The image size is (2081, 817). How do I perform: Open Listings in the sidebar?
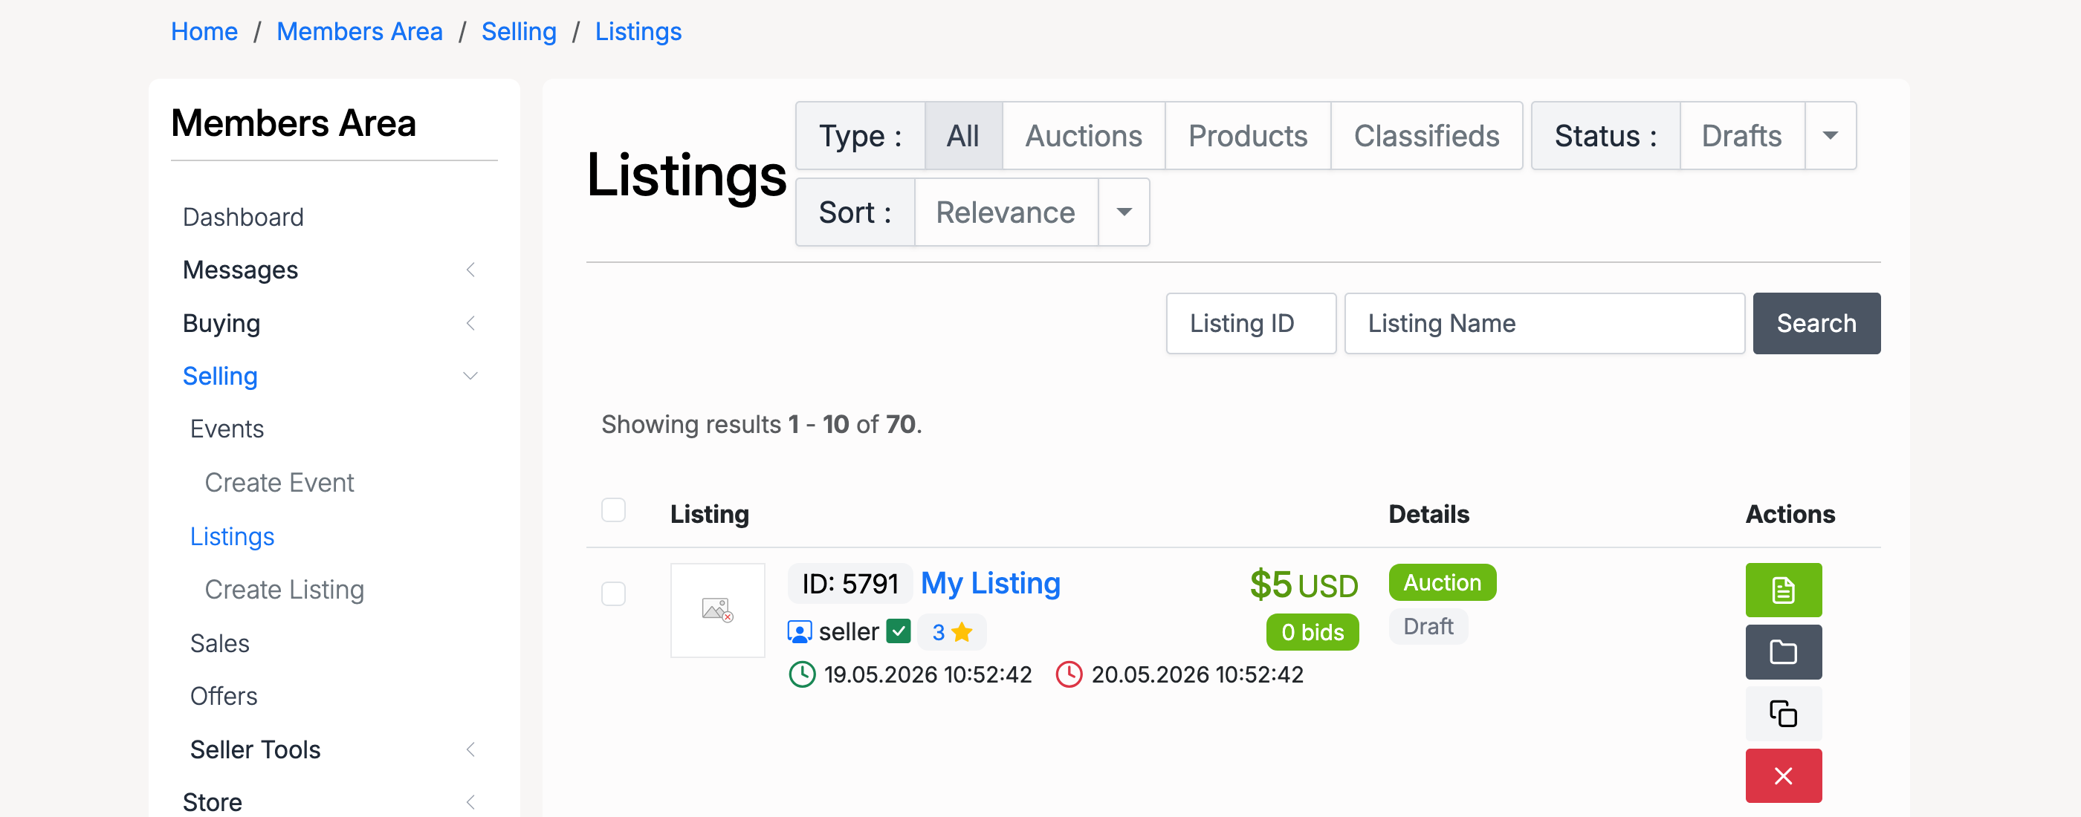tap(232, 537)
